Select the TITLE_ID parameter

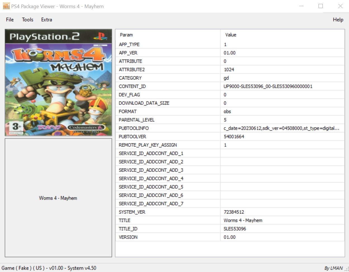pyautogui.click(x=128, y=229)
